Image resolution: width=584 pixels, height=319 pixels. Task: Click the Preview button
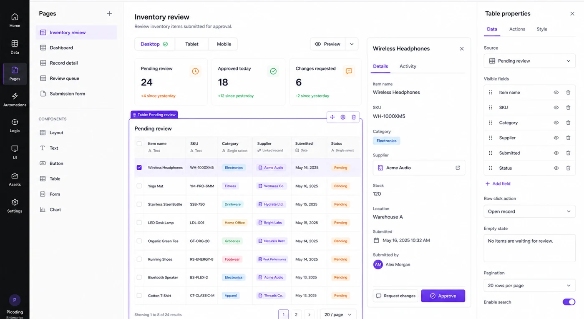click(x=328, y=44)
